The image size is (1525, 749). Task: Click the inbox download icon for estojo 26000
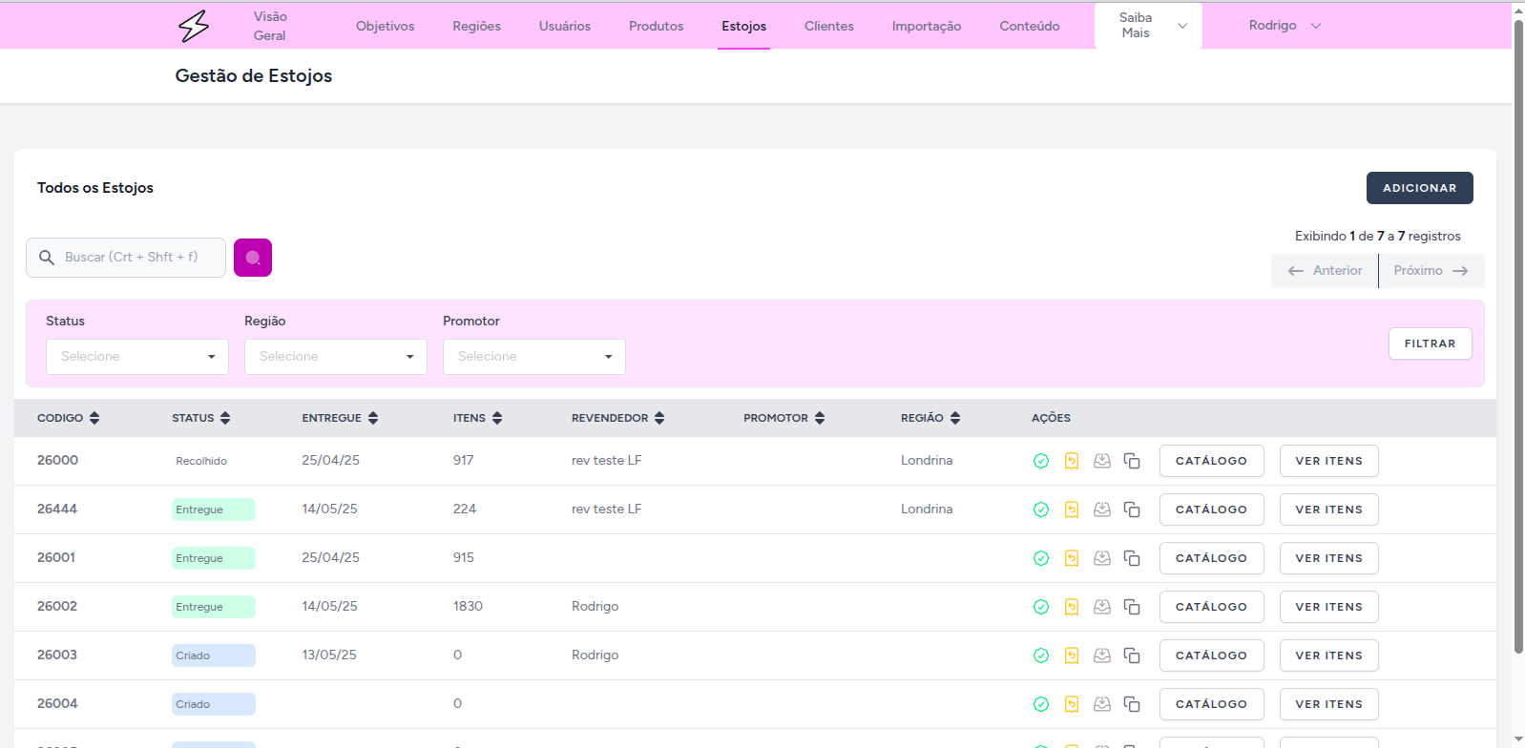click(1102, 461)
